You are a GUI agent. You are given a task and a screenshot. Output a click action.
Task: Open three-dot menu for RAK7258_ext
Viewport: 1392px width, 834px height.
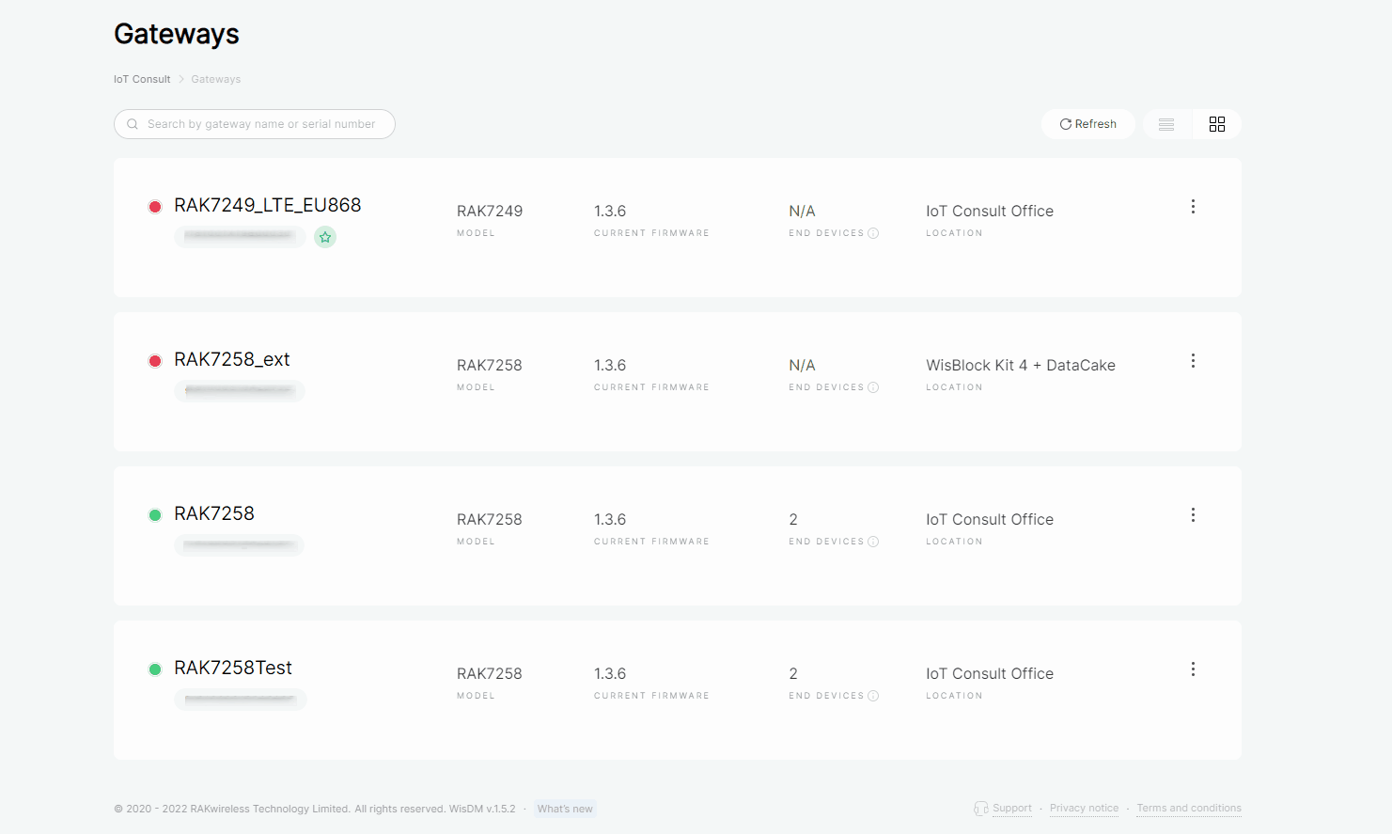[1193, 361]
